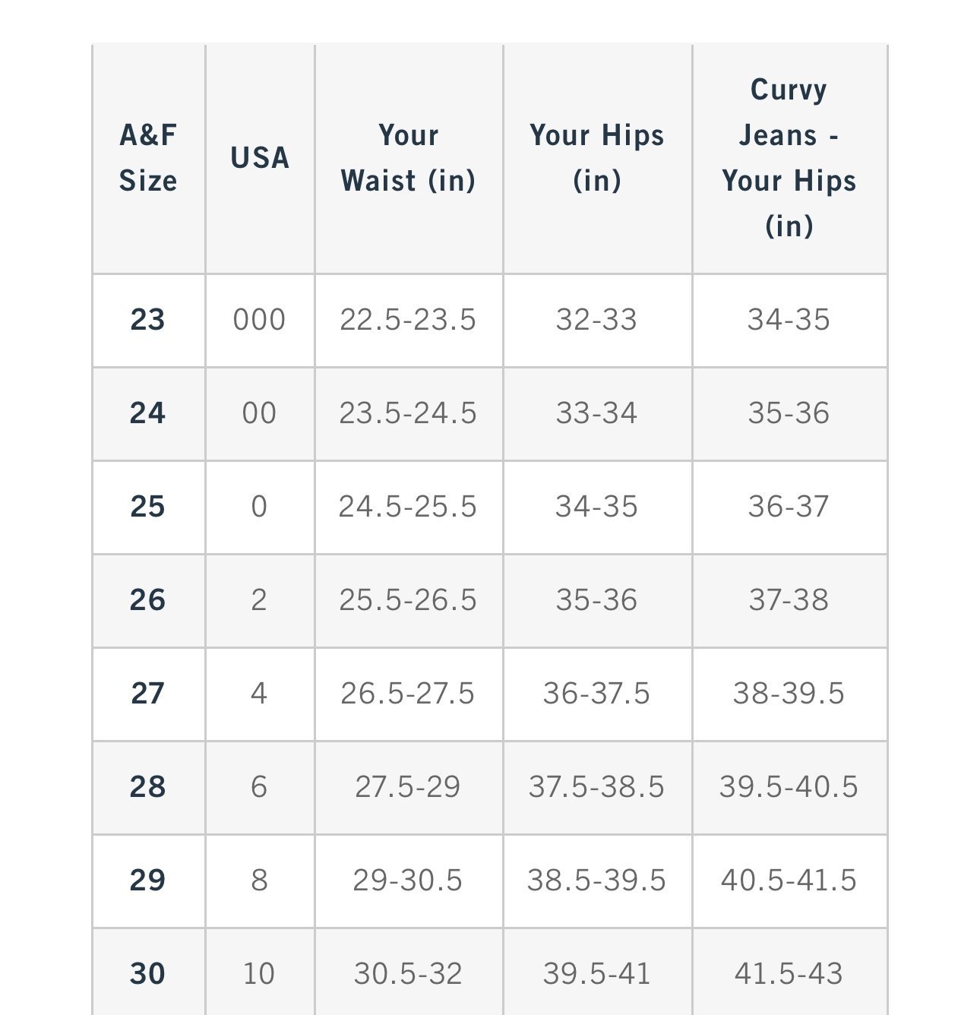Select the Your Waist (in) header

[409, 158]
